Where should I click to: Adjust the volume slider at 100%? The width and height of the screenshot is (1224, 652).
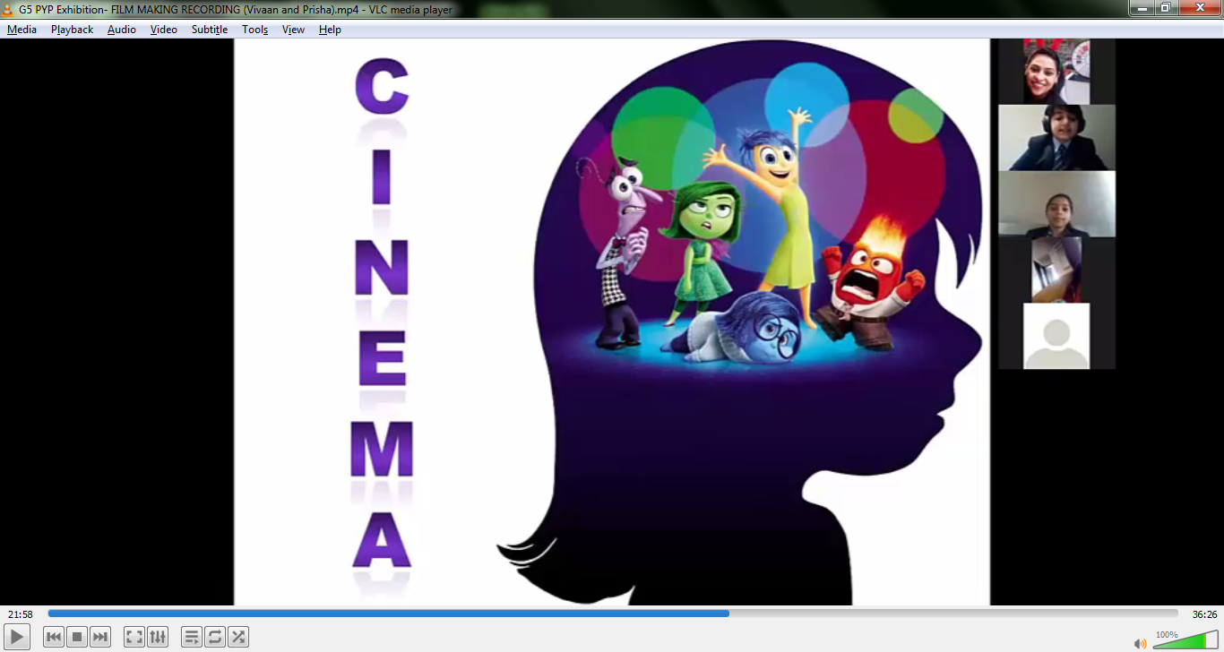click(x=1185, y=639)
